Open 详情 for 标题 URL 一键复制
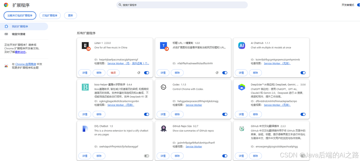 [x=163, y=73]
